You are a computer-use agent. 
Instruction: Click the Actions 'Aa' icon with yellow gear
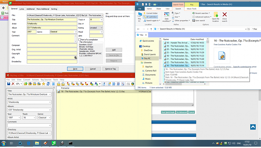pyautogui.click(x=92, y=84)
